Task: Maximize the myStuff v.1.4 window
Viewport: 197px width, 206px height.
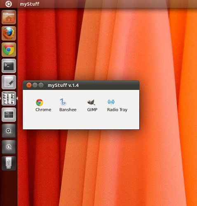Action: 41,85
